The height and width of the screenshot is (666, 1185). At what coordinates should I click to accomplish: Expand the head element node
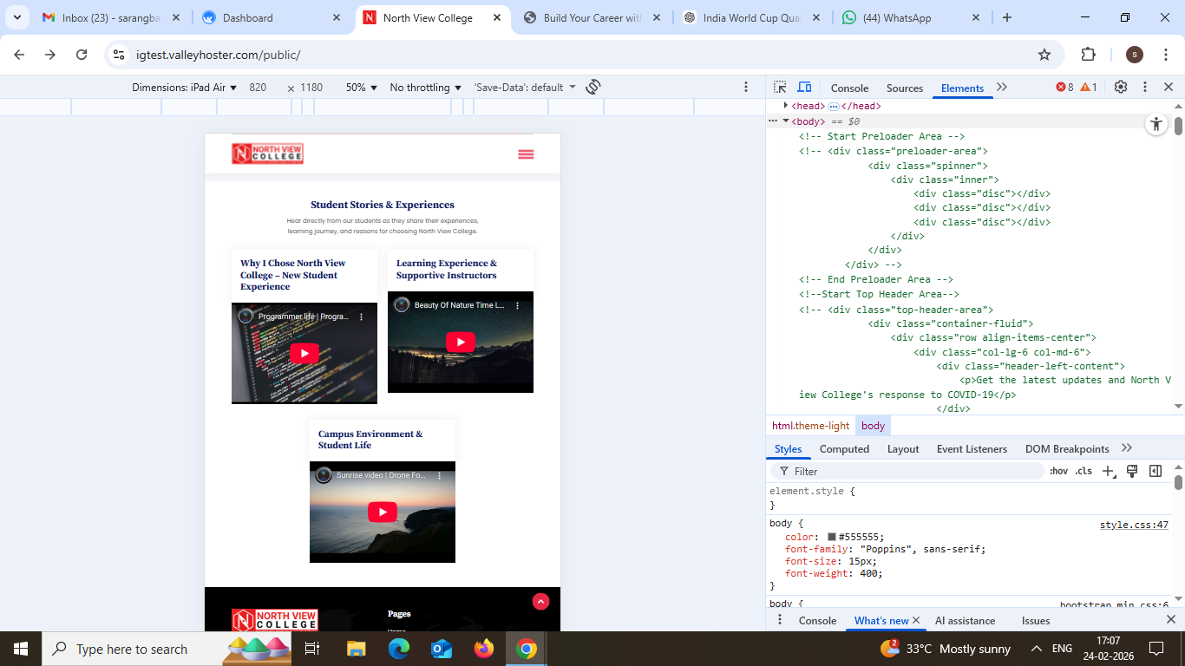[x=786, y=106]
